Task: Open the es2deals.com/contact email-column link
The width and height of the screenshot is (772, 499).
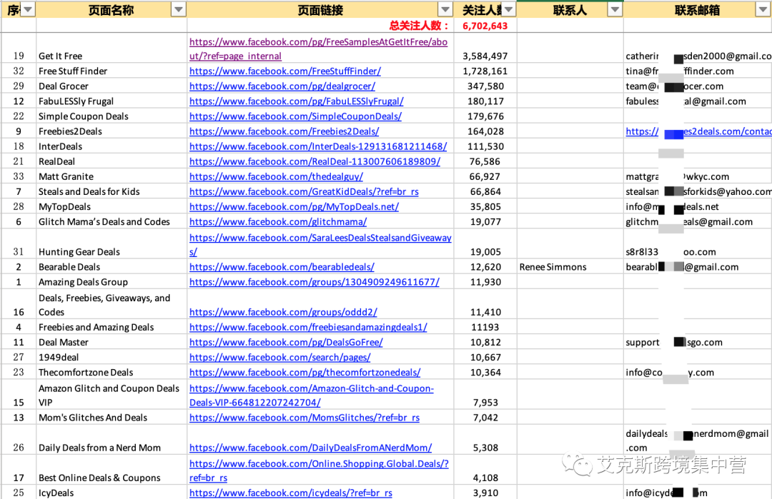Action: (698, 131)
